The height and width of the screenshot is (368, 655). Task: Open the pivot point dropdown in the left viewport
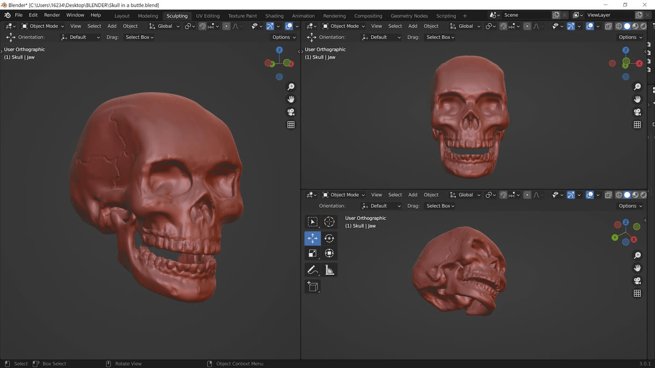189,26
